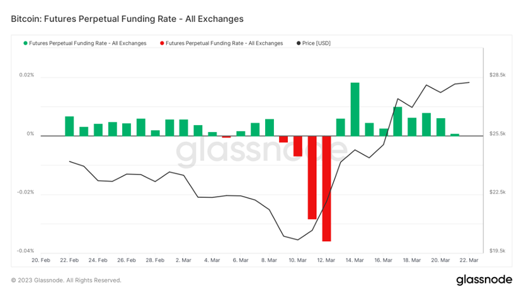Toggle the red Funding Rate legend label
The height and width of the screenshot is (294, 524).
(x=225, y=43)
